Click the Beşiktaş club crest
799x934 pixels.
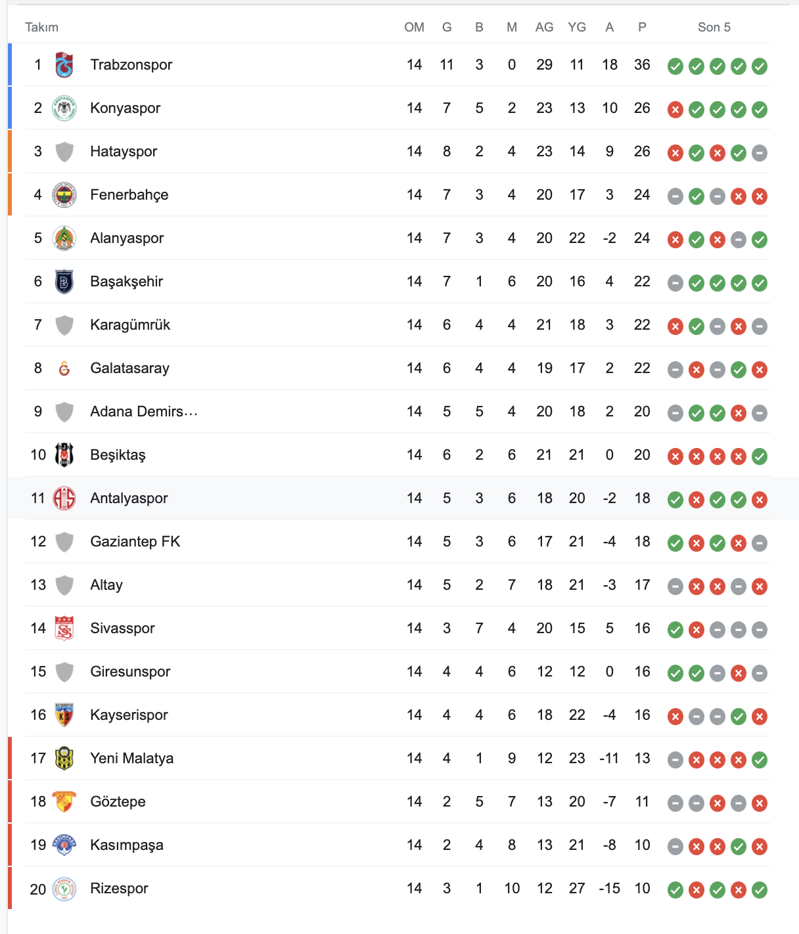[64, 455]
